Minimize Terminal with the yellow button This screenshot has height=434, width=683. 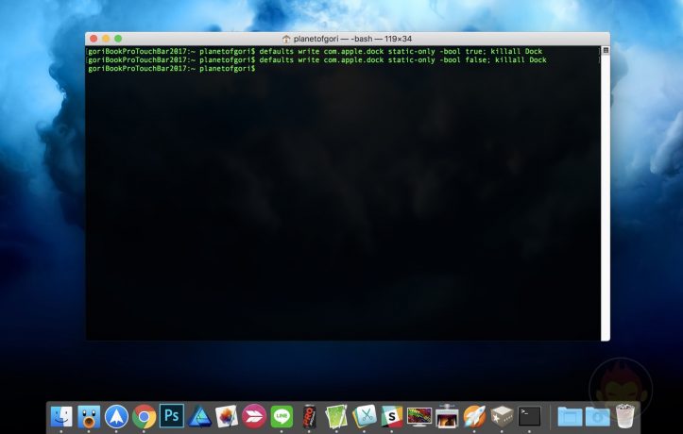point(106,39)
